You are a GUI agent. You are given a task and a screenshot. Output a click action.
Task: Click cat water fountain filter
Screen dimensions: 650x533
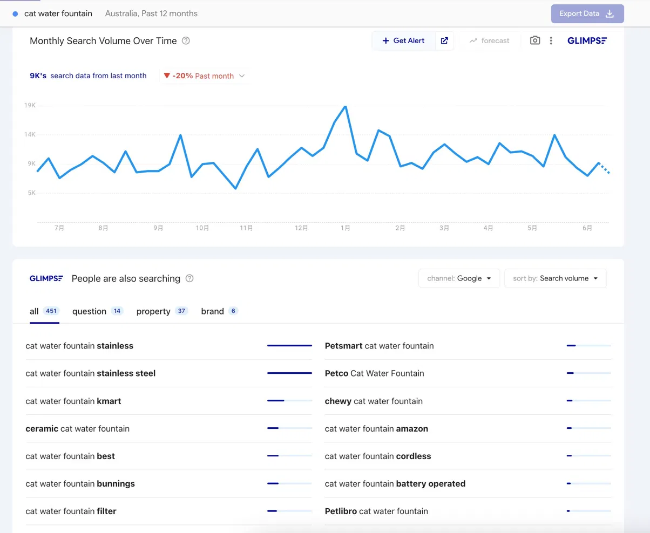(x=71, y=511)
